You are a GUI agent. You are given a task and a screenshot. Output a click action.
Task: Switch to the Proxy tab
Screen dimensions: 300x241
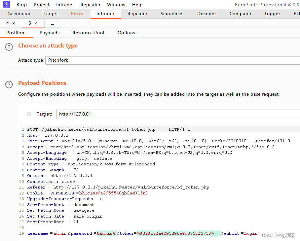[x=77, y=14]
